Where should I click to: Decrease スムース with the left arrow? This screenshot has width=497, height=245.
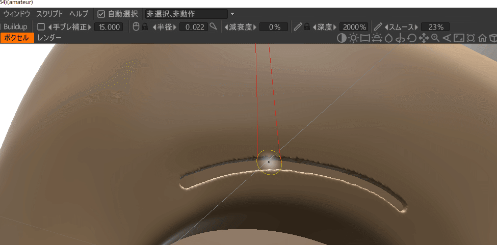[386, 27]
